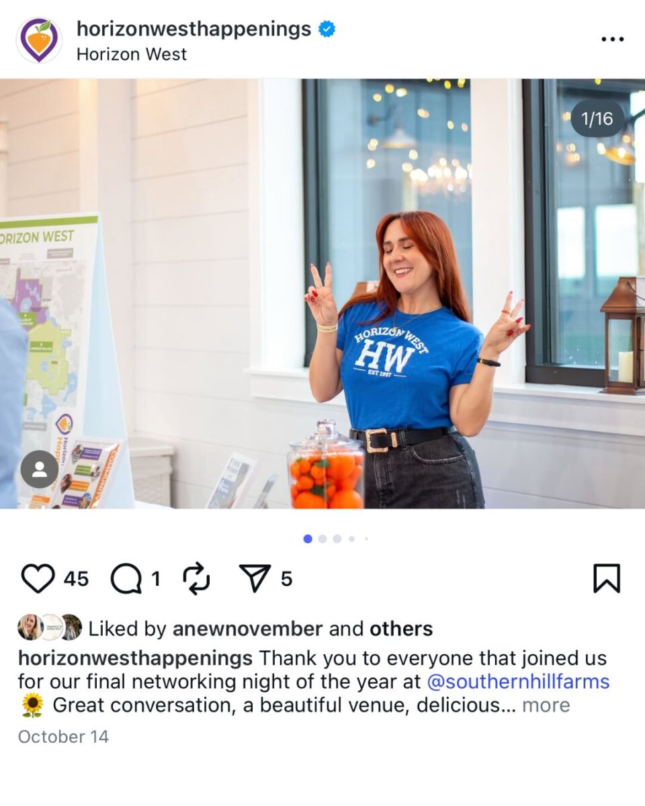Tap the 1/16 photo counter badge
The width and height of the screenshot is (645, 806).
597,119
